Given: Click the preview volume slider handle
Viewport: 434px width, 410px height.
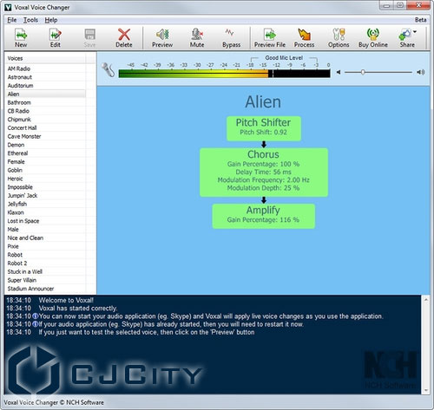Looking at the screenshot, I should tap(363, 72).
